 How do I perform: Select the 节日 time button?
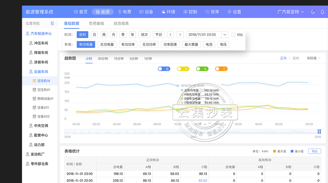pyautogui.click(x=159, y=35)
